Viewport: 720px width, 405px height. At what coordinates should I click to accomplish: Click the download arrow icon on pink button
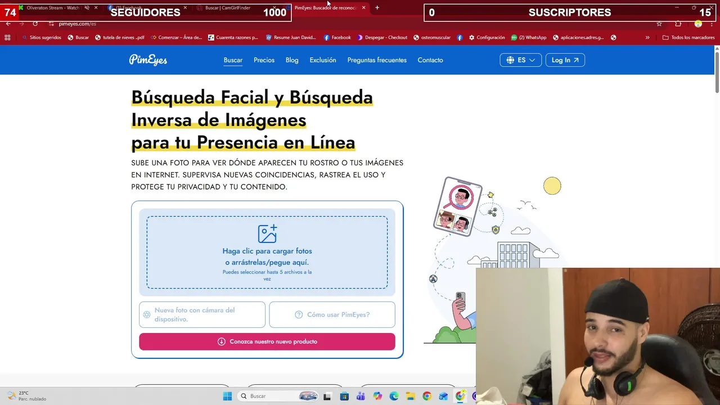pos(222,341)
